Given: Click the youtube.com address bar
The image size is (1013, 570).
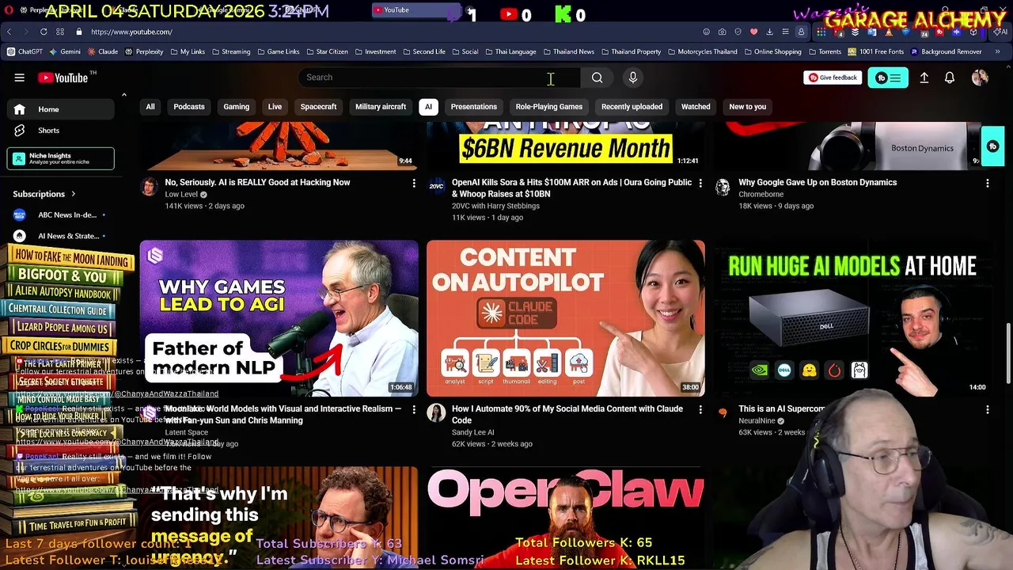Looking at the screenshot, I should click(x=388, y=32).
